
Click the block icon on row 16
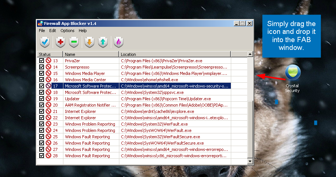point(48,80)
